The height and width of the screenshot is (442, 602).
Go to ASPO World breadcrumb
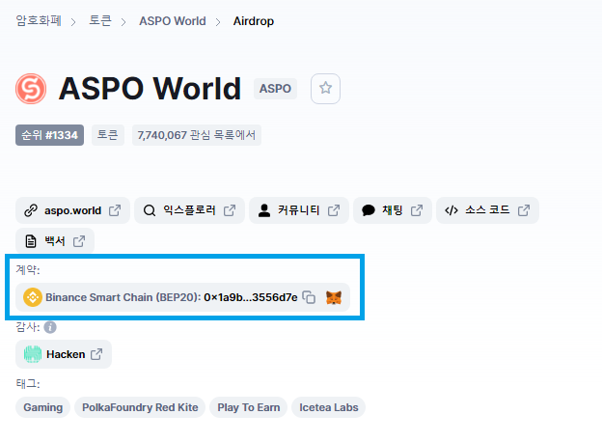173,20
